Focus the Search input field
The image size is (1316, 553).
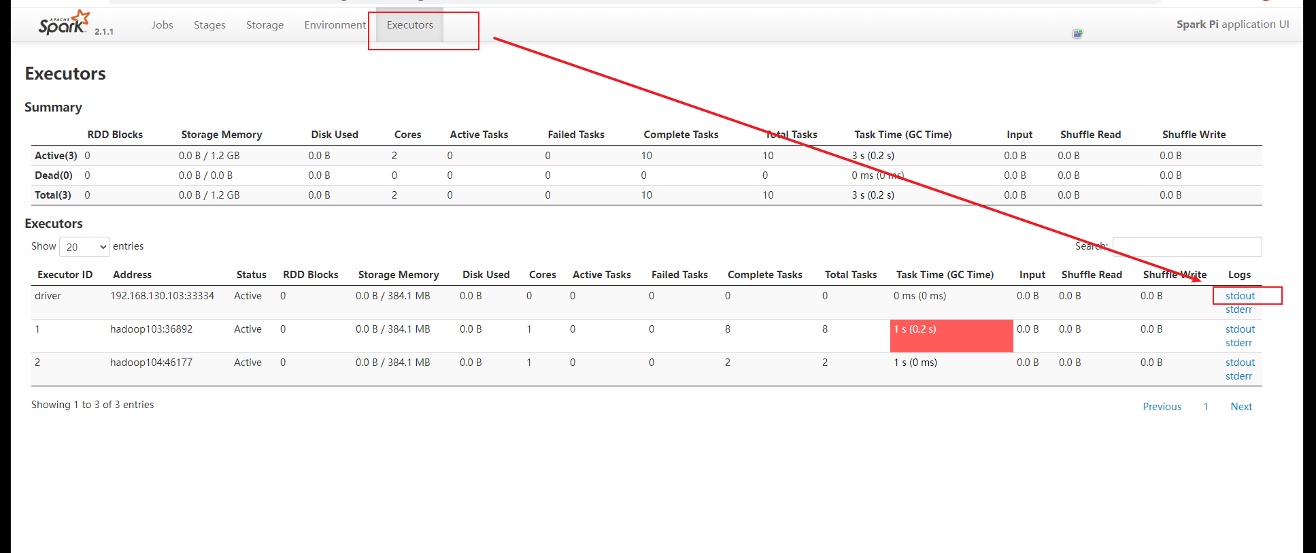pyautogui.click(x=1187, y=247)
